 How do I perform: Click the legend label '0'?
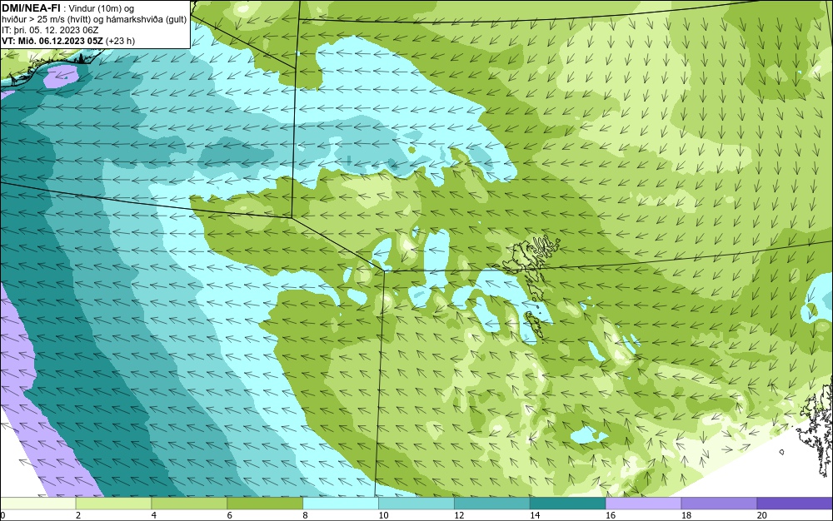click(x=2, y=515)
